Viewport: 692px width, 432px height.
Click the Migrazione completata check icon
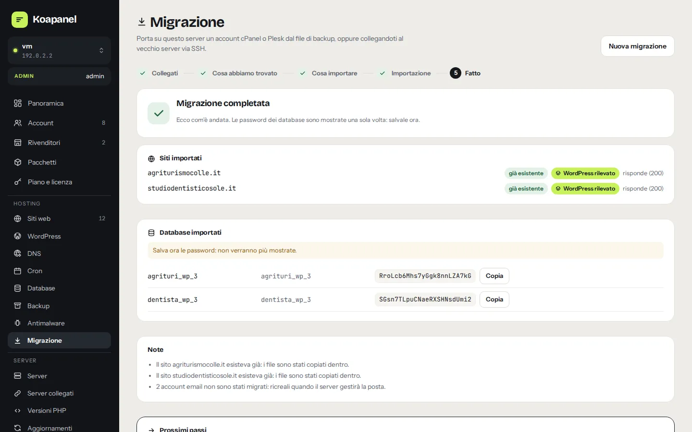(159, 113)
